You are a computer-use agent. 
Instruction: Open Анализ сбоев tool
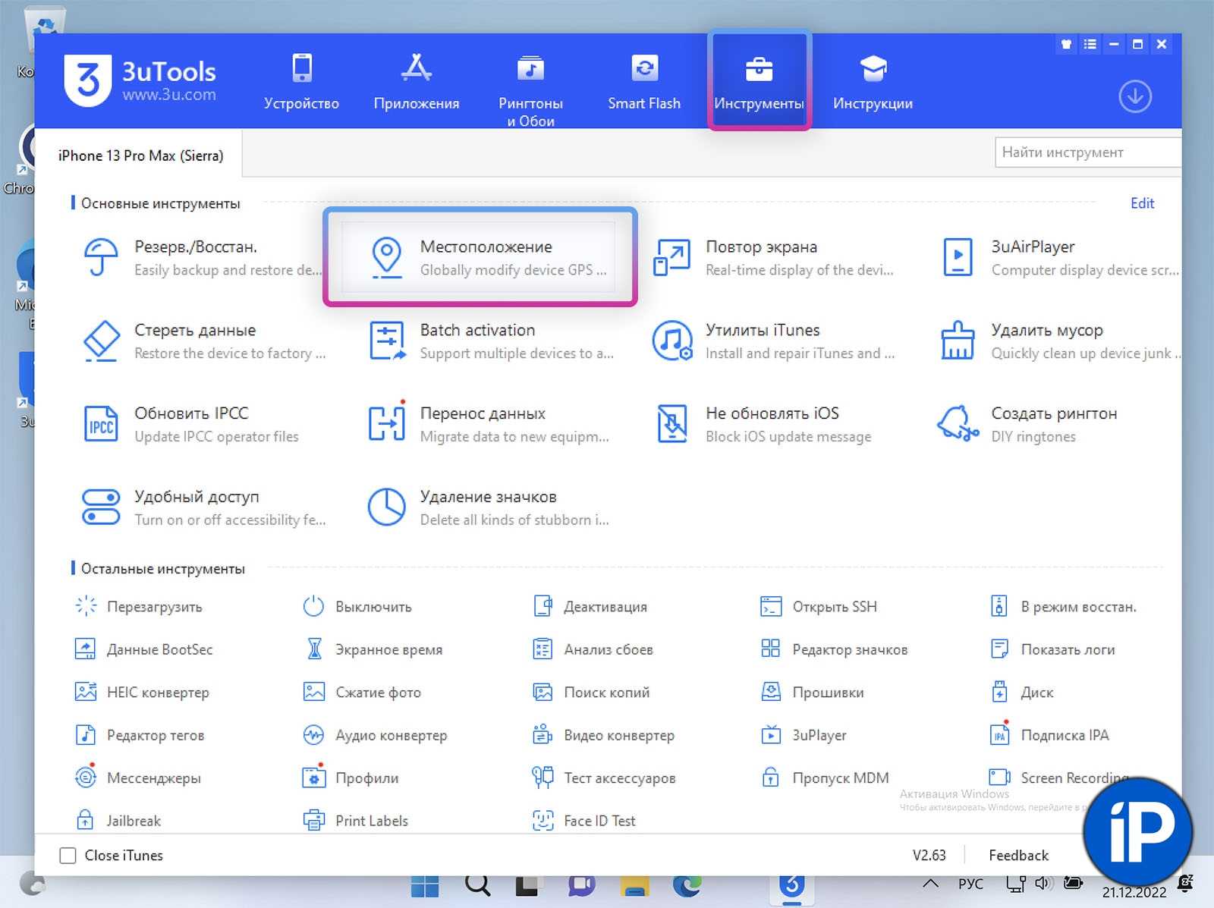coord(593,649)
